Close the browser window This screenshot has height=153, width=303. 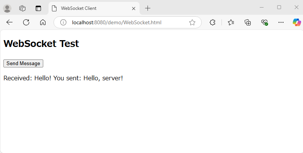pos(297,7)
